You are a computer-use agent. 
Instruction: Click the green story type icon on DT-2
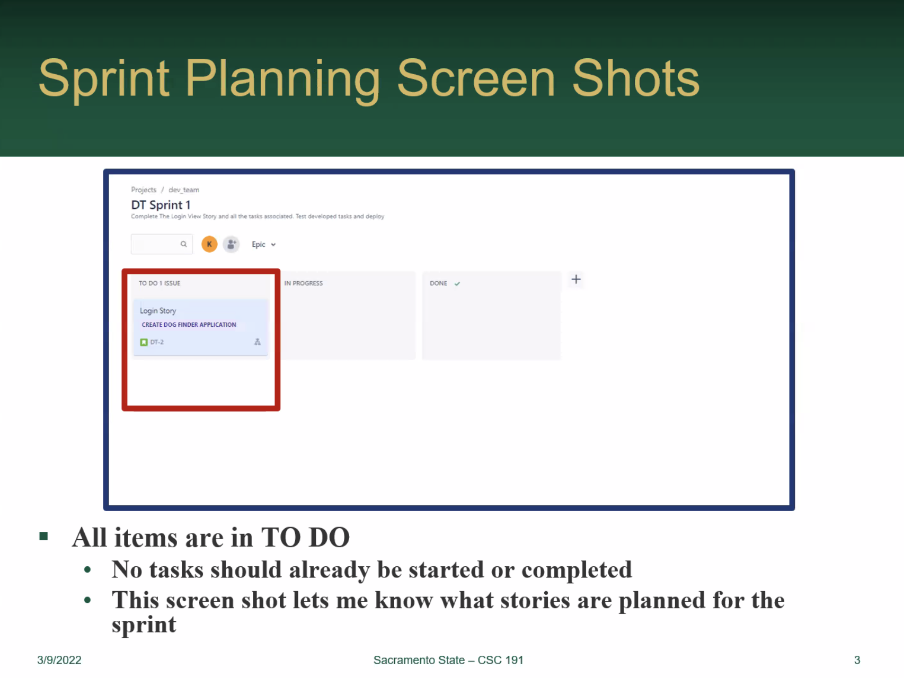144,342
